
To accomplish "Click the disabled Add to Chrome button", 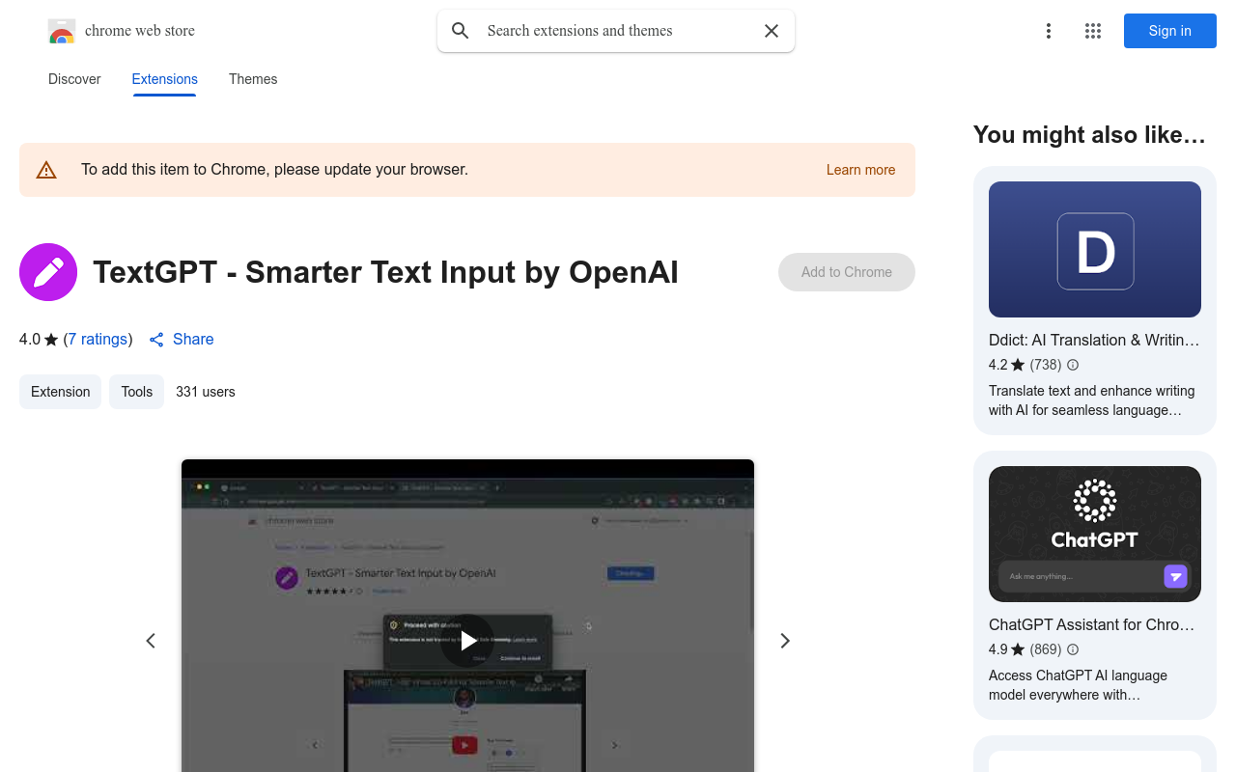I will point(847,272).
